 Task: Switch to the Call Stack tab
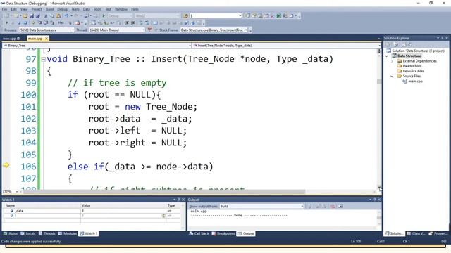click(x=199, y=233)
